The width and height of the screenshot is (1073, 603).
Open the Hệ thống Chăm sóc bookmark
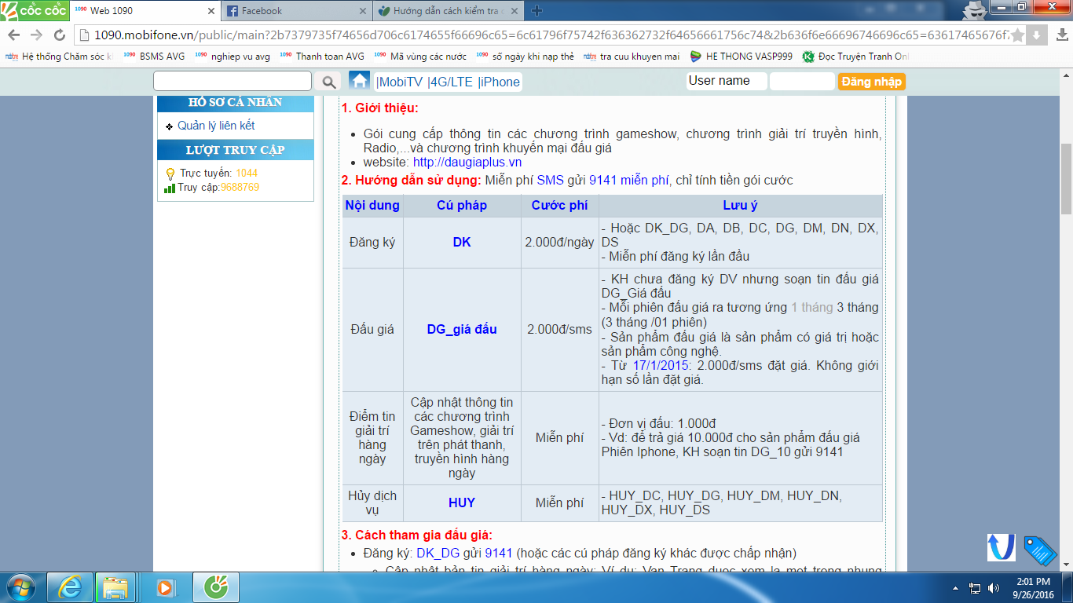pos(60,57)
